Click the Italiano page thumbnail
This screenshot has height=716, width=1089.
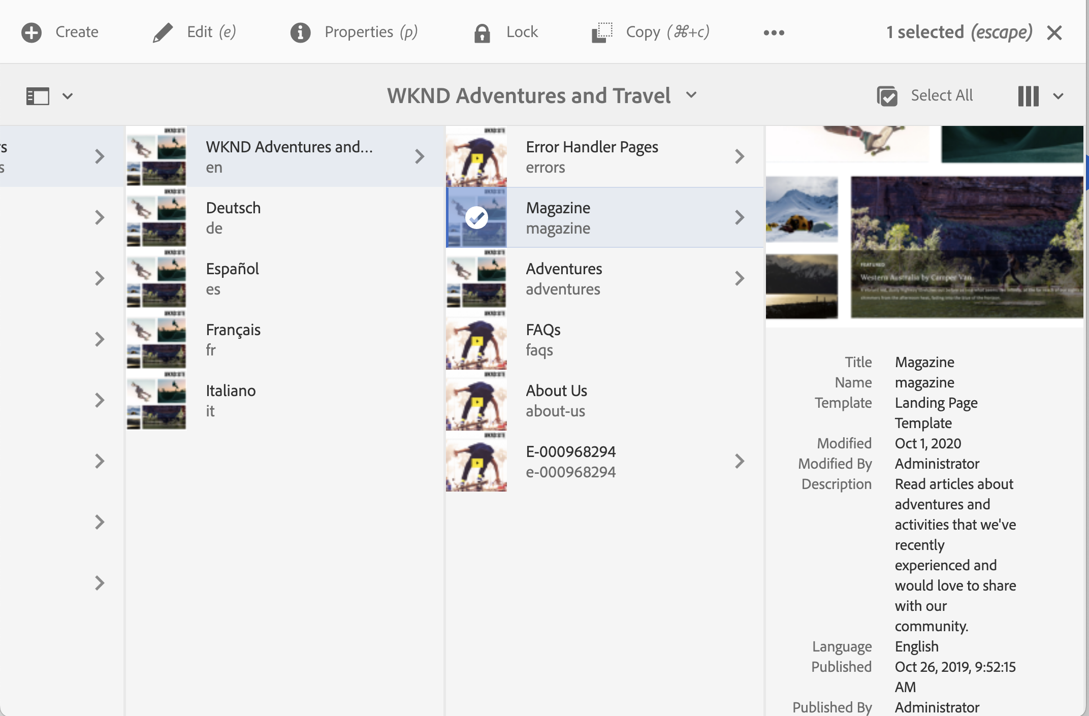[x=156, y=400]
